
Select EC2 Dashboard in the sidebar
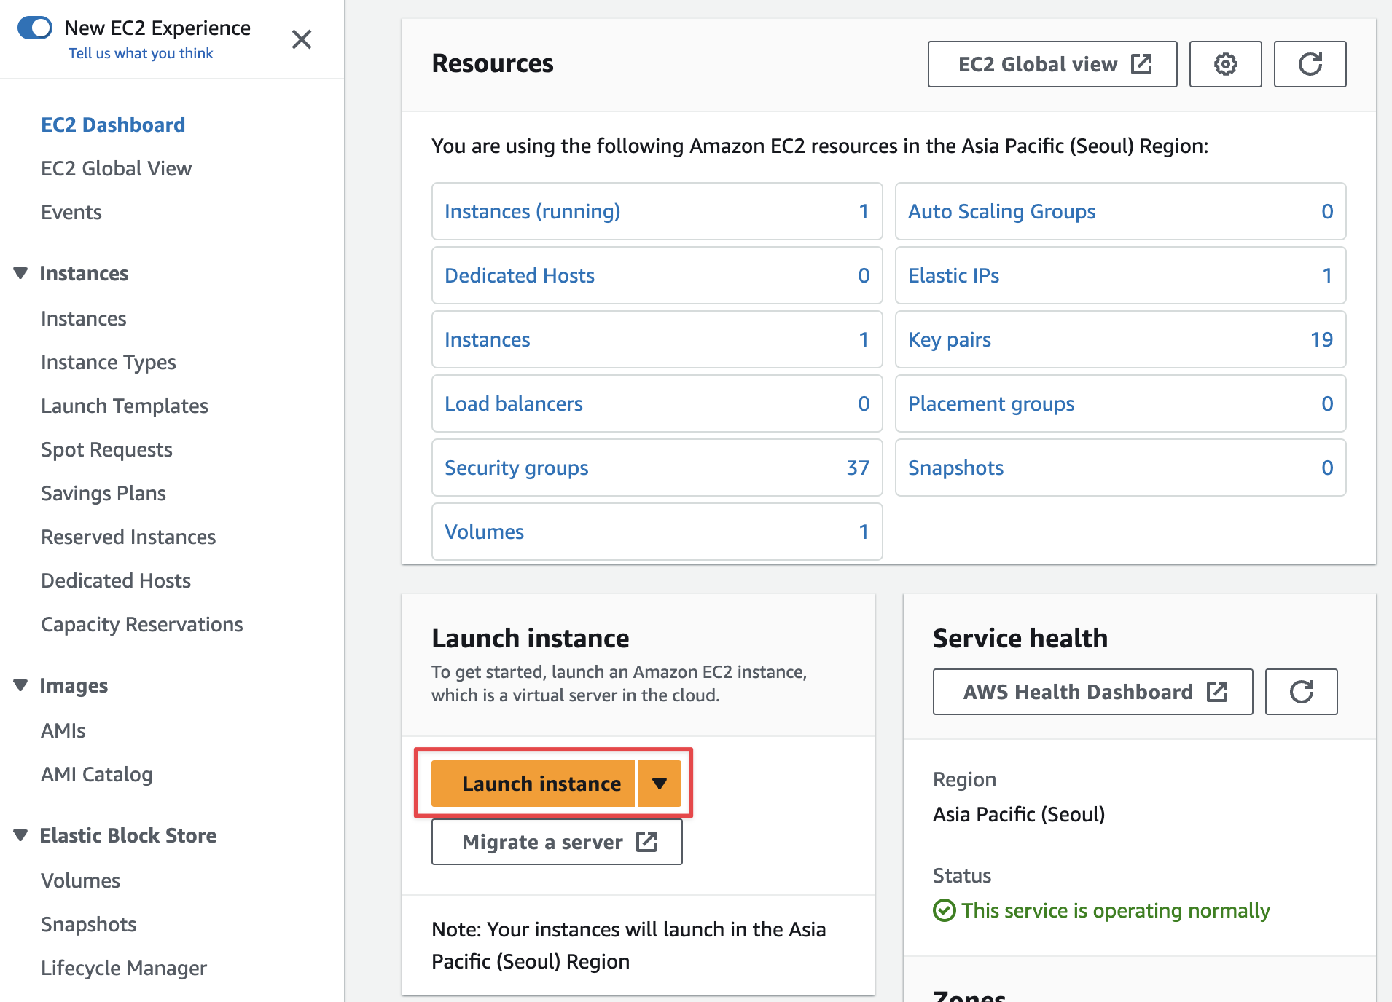(x=113, y=125)
